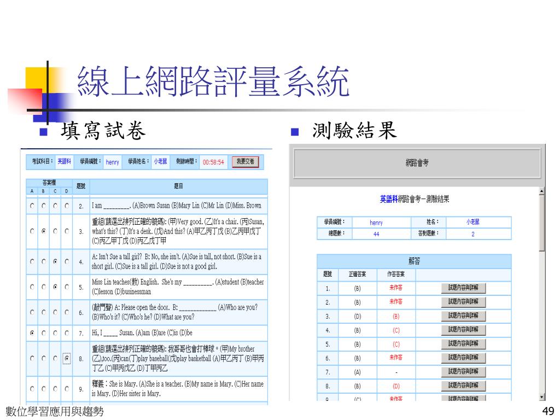This screenshot has height=420, width=560.
Task: Select option C radio for question 5
Action: (x=55, y=287)
